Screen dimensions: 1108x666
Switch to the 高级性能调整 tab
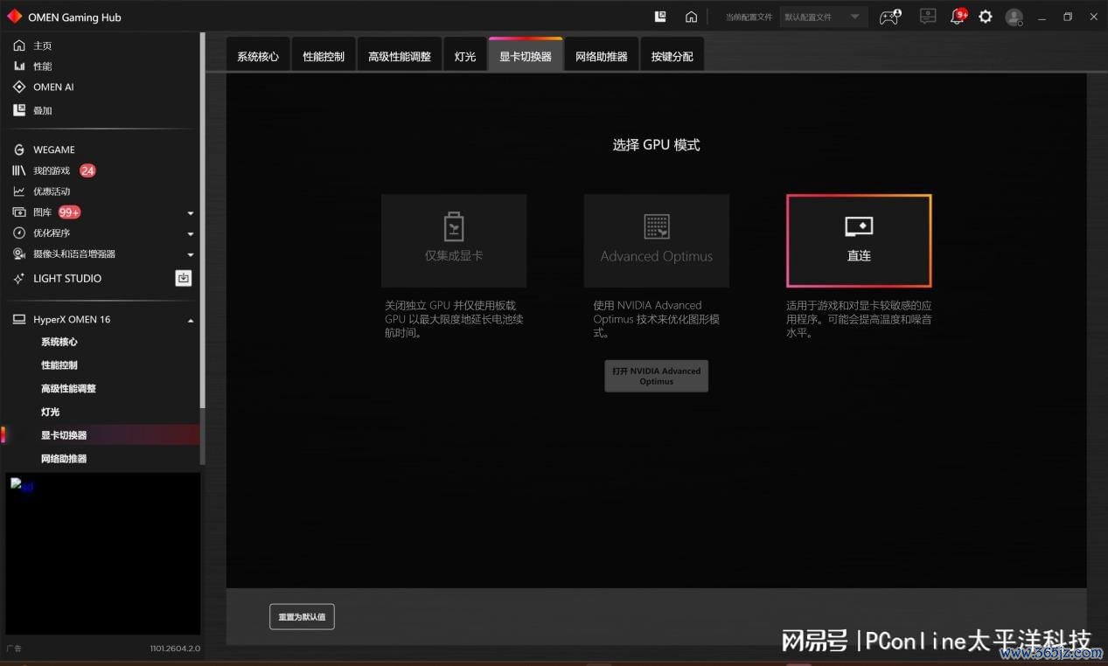pos(400,56)
